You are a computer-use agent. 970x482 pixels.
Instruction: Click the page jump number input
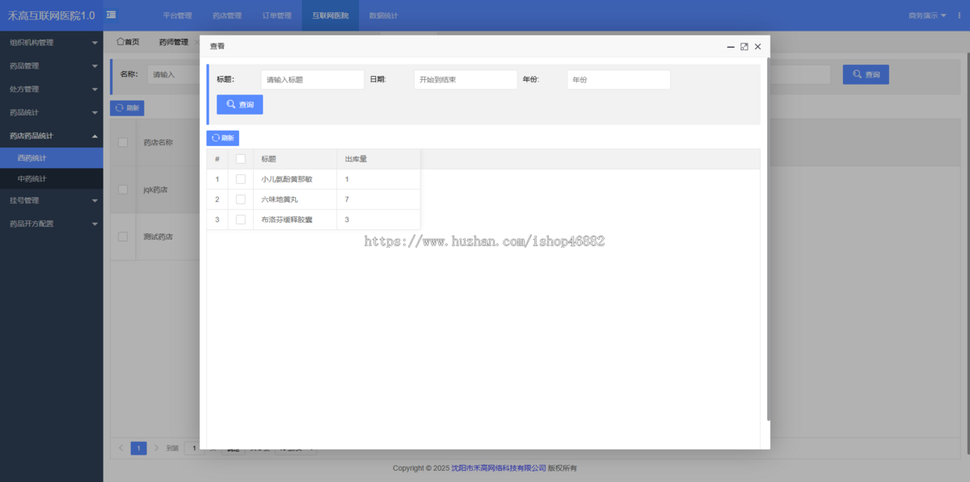pyautogui.click(x=194, y=448)
